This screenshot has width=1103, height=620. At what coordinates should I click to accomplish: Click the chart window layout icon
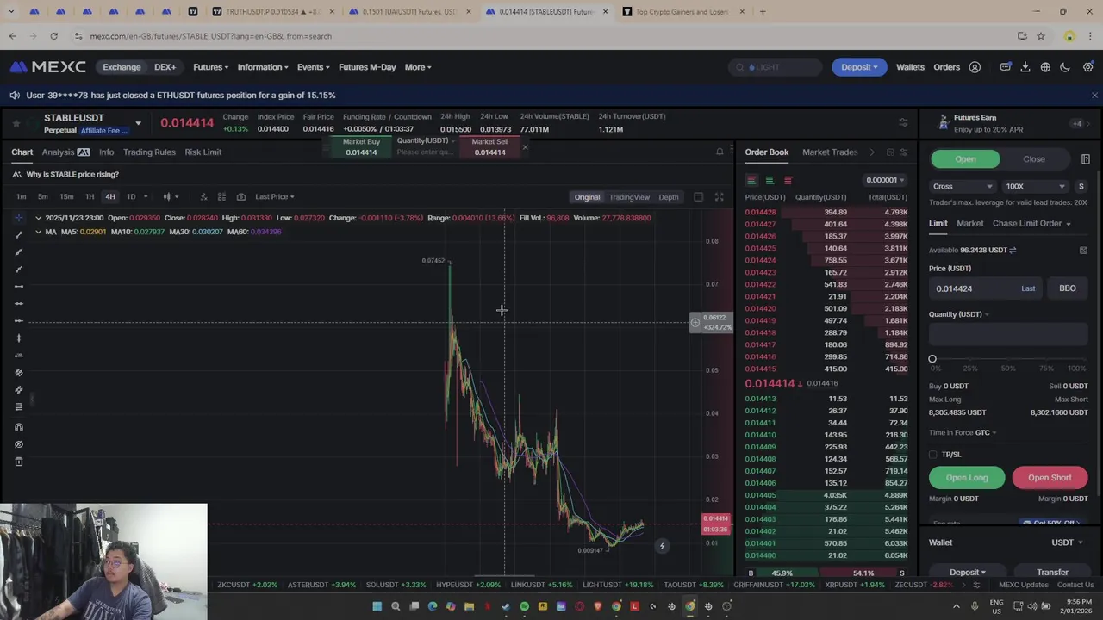(698, 196)
